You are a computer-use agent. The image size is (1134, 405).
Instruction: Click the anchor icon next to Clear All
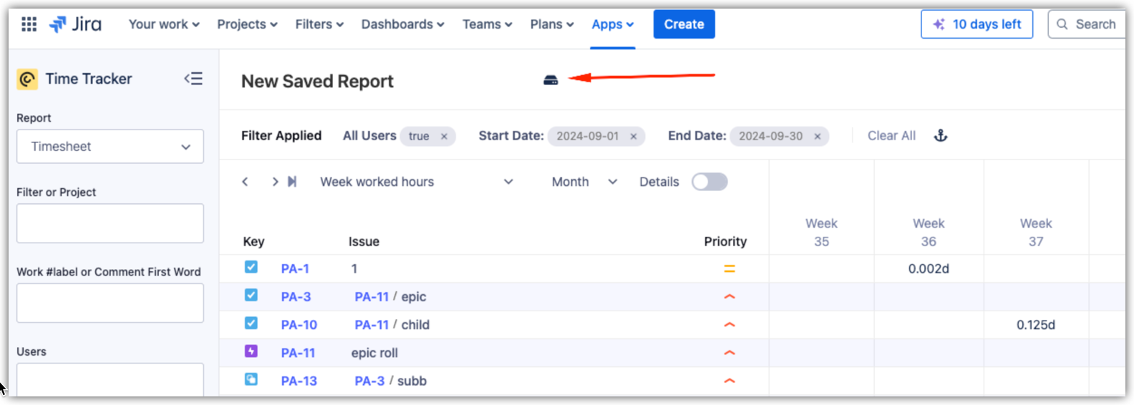coord(941,136)
